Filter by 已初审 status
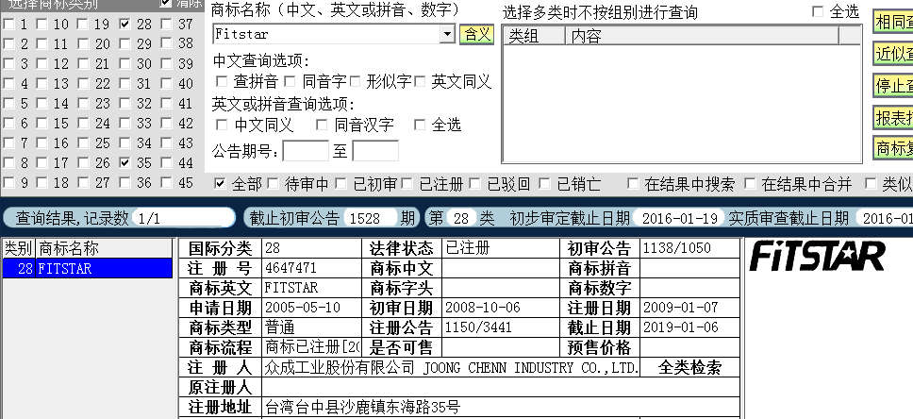This screenshot has height=419, width=913. (340, 184)
